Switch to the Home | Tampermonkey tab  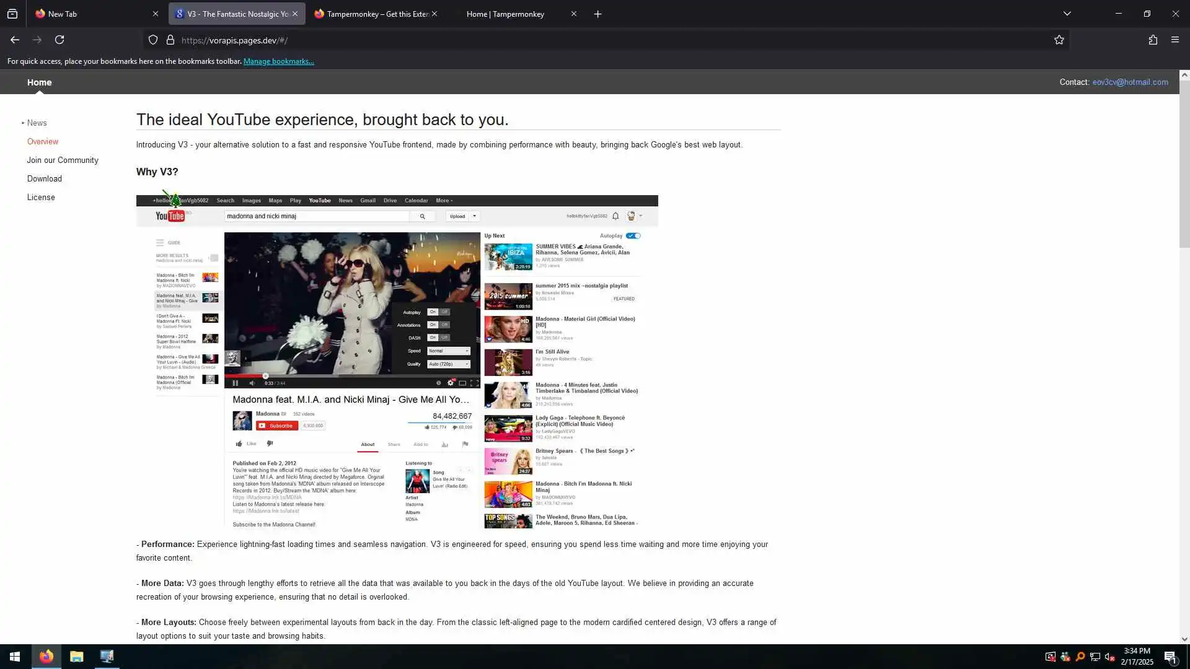(x=505, y=14)
